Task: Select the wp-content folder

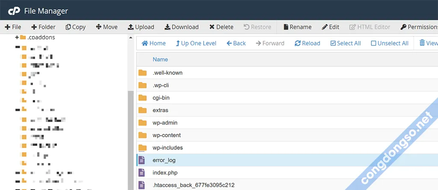Action: tap(166, 135)
